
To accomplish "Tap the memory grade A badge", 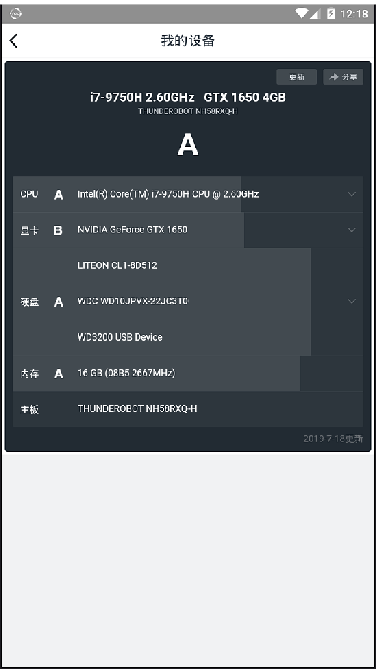I will 59,374.
